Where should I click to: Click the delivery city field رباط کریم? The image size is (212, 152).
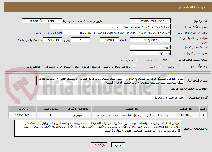tap(150, 53)
